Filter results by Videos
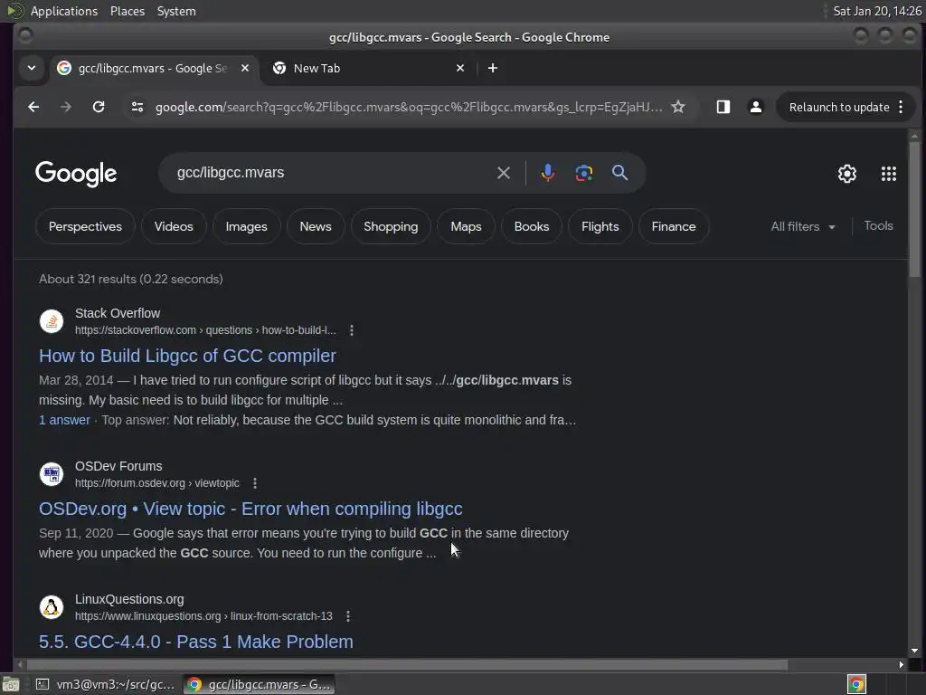Screen dimensions: 926x695 (174, 226)
